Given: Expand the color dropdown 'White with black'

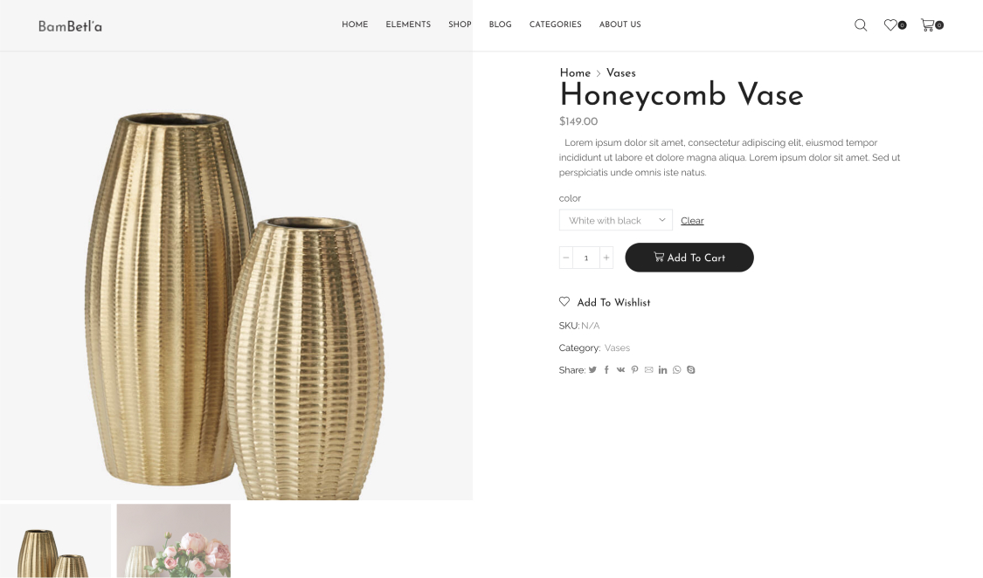Looking at the screenshot, I should [616, 220].
